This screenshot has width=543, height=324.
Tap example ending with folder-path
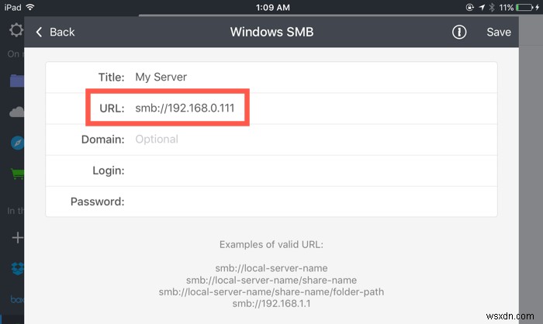[x=271, y=291]
